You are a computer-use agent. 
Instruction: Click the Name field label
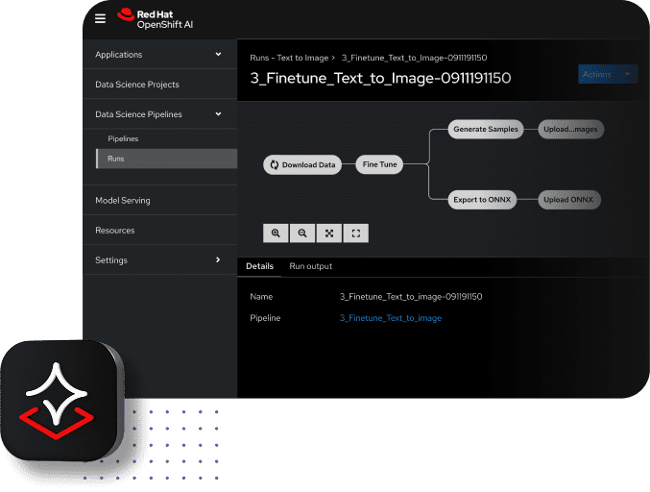pyautogui.click(x=261, y=297)
